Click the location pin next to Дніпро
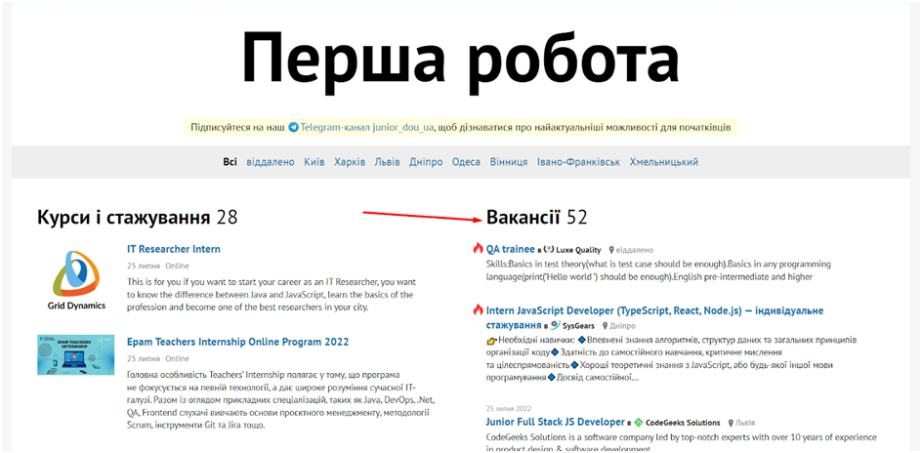The width and height of the screenshot is (922, 453). (x=608, y=326)
